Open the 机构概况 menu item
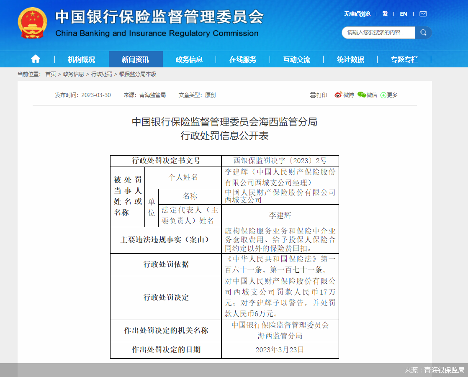Viewport: 468px width, 377px height. 82,59
